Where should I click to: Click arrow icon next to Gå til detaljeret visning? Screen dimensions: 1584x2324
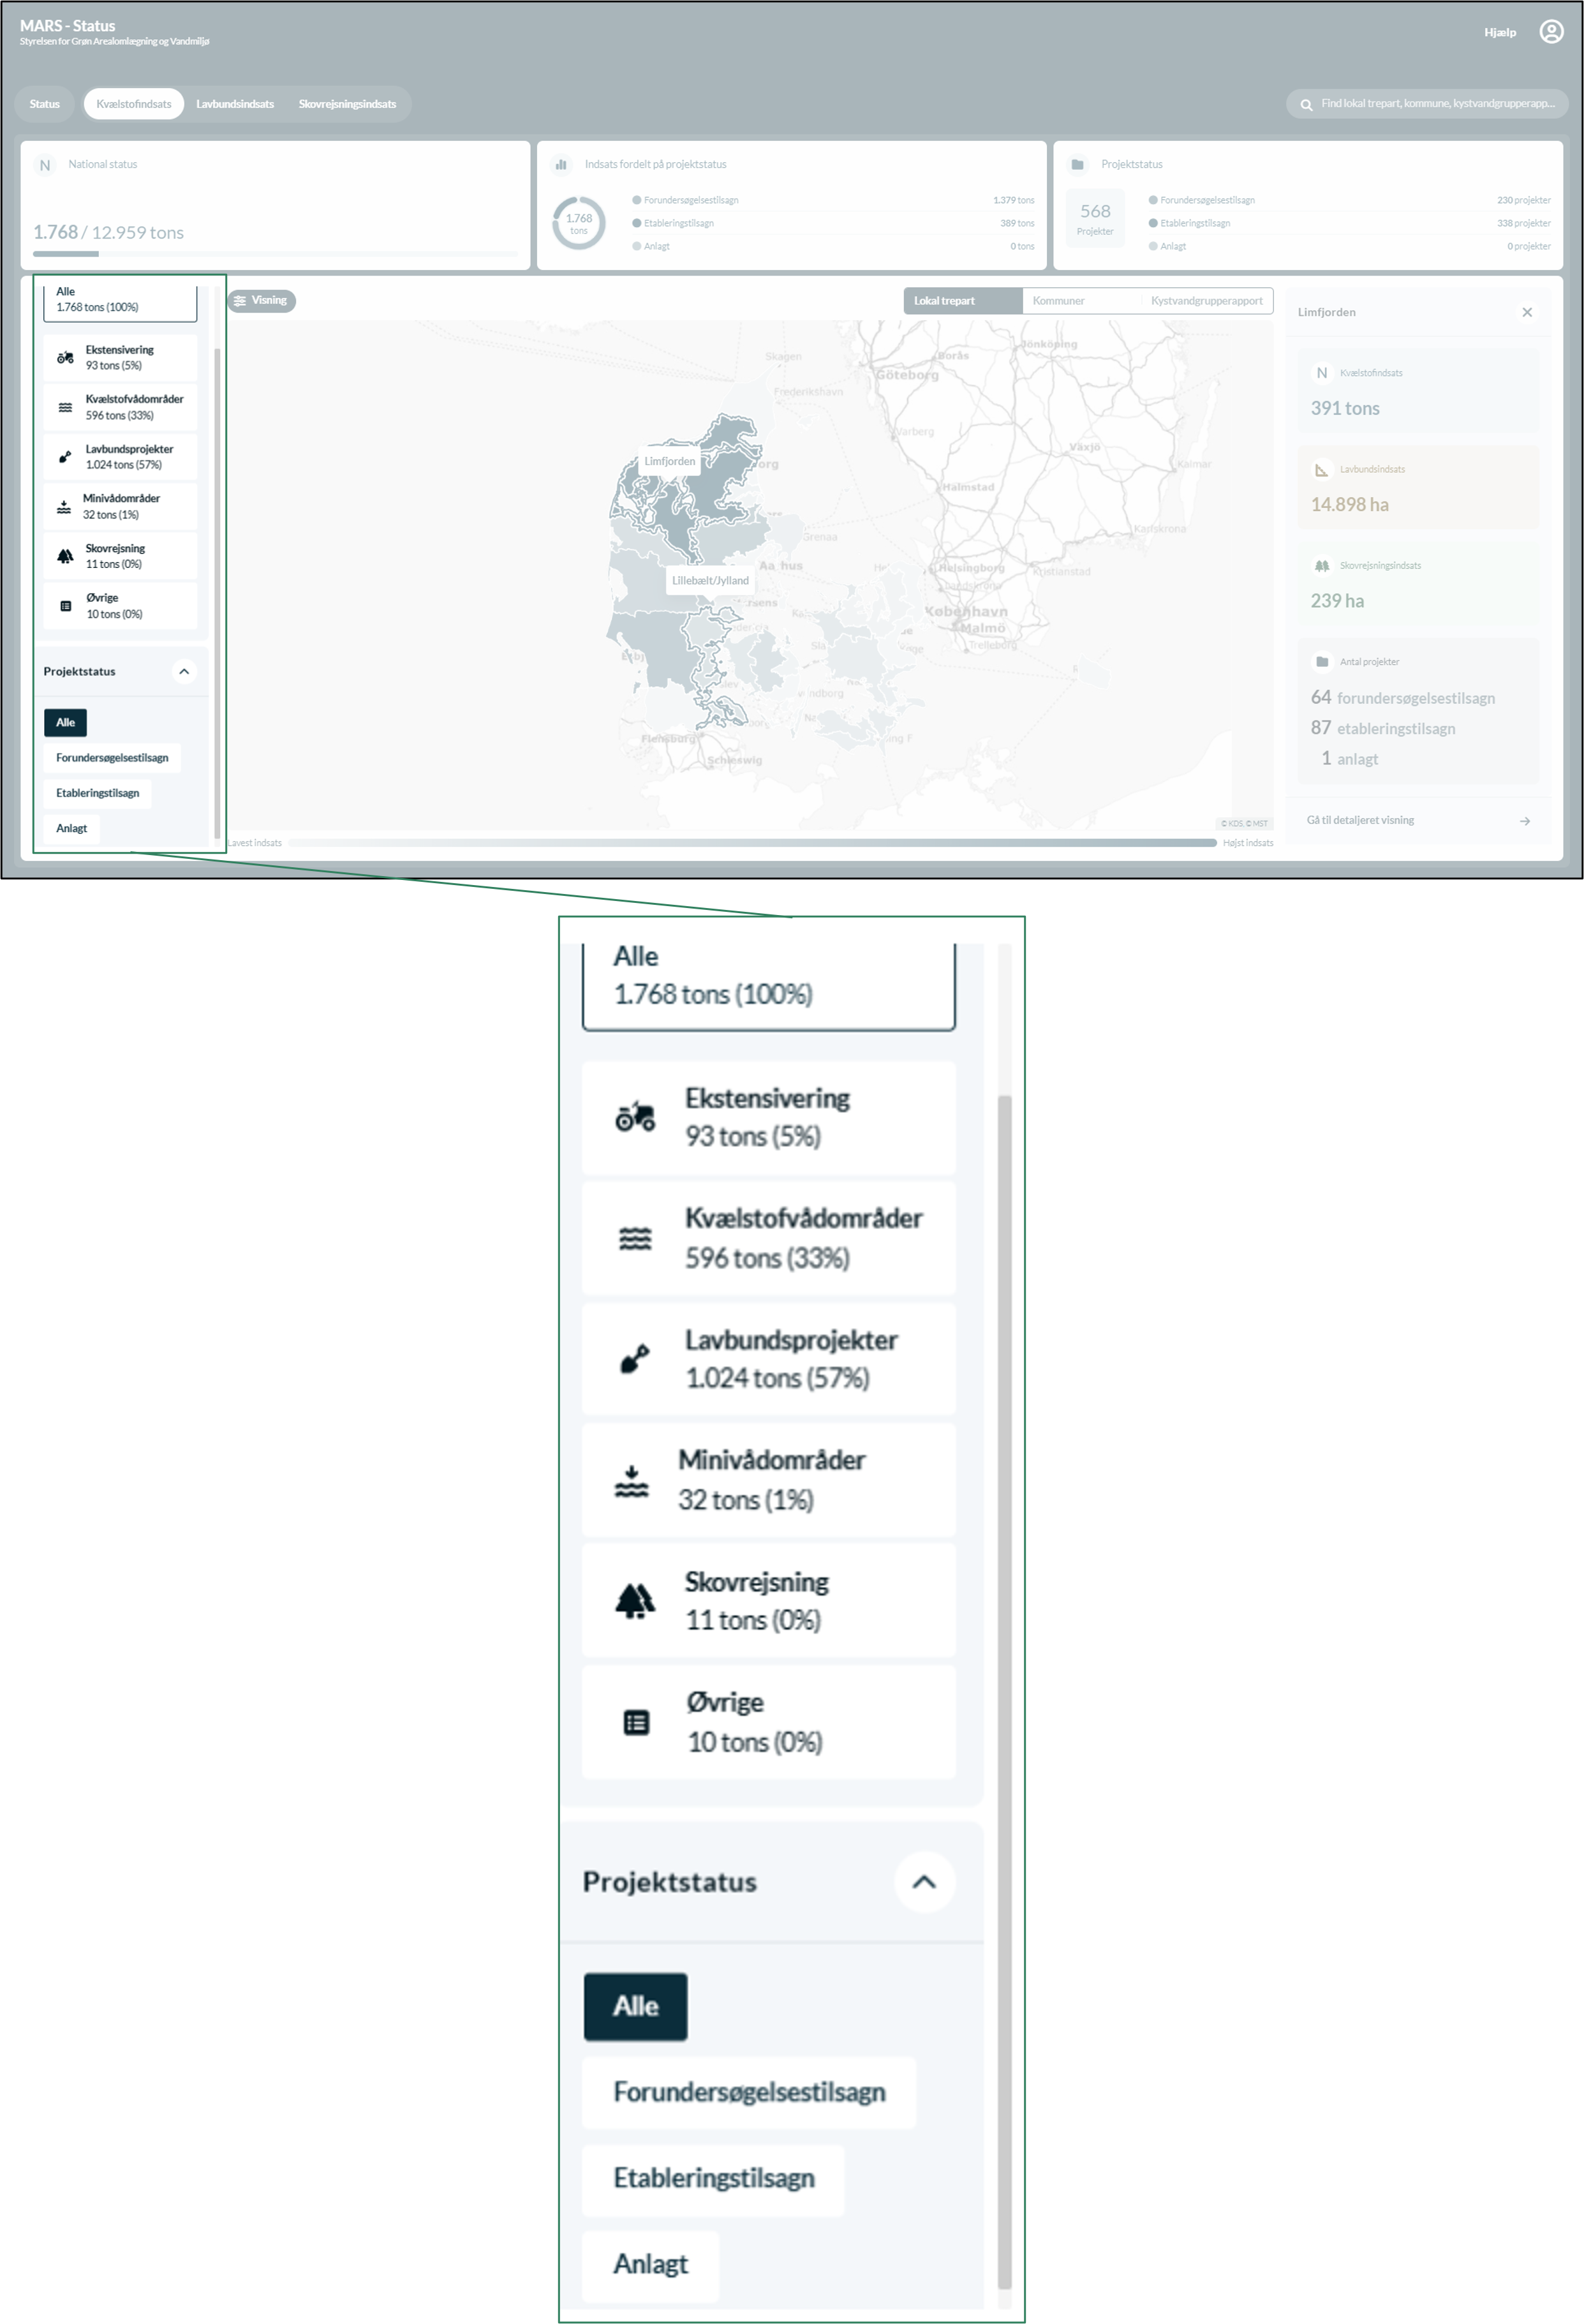pos(1525,821)
